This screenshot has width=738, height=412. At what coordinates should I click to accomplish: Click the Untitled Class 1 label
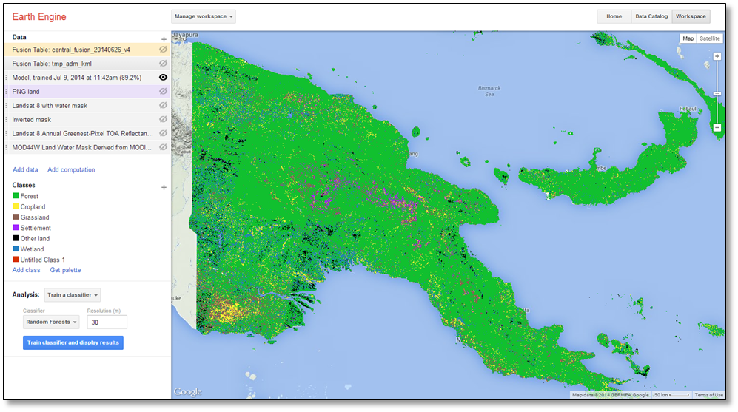point(43,260)
